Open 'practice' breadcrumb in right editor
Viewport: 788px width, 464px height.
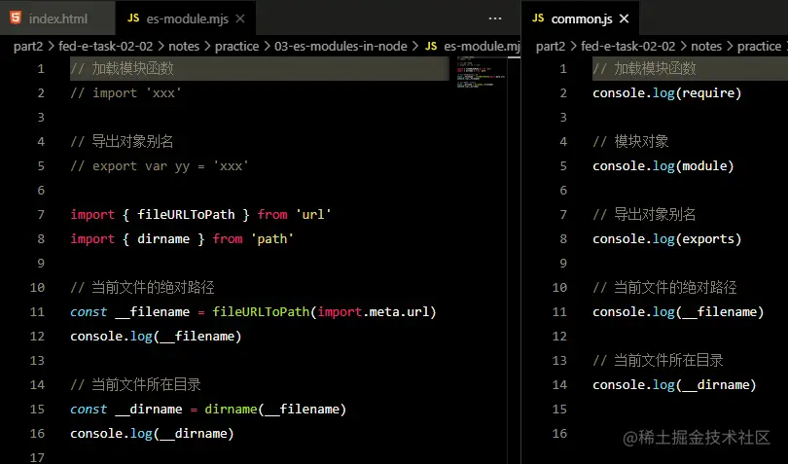759,47
